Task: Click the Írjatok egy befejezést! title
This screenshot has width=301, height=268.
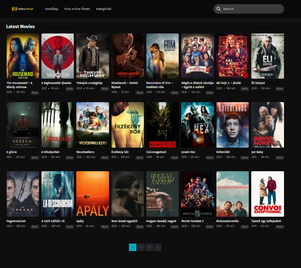Action: (266, 221)
